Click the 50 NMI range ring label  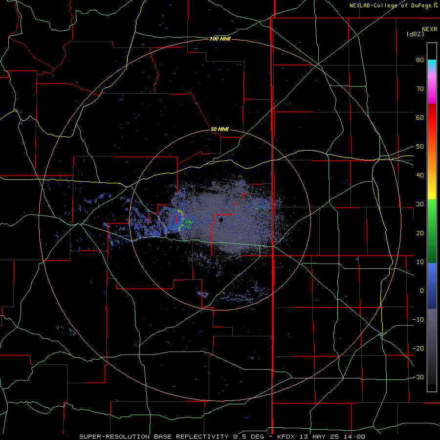click(220, 130)
